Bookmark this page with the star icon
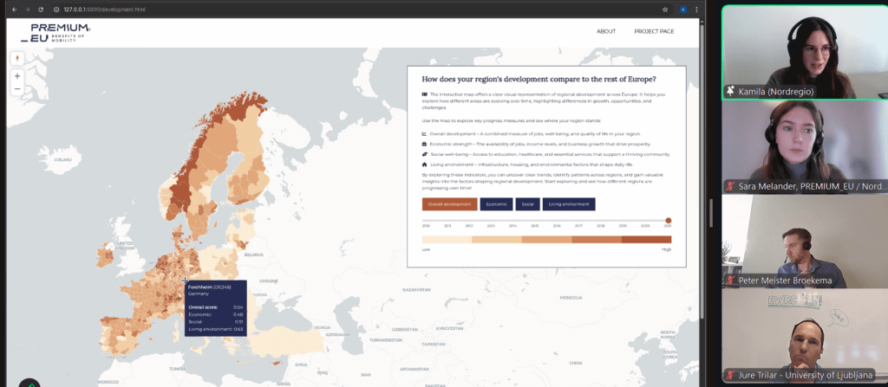 (x=664, y=9)
